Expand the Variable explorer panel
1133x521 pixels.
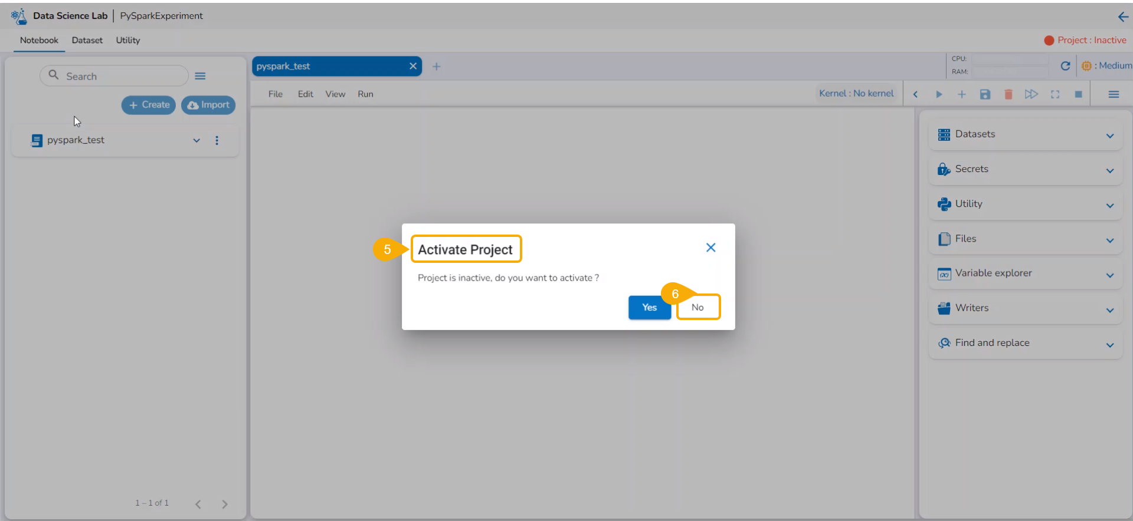click(x=1110, y=275)
